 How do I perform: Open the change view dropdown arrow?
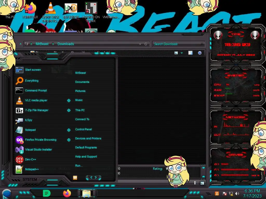pyautogui.click(x=182, y=53)
